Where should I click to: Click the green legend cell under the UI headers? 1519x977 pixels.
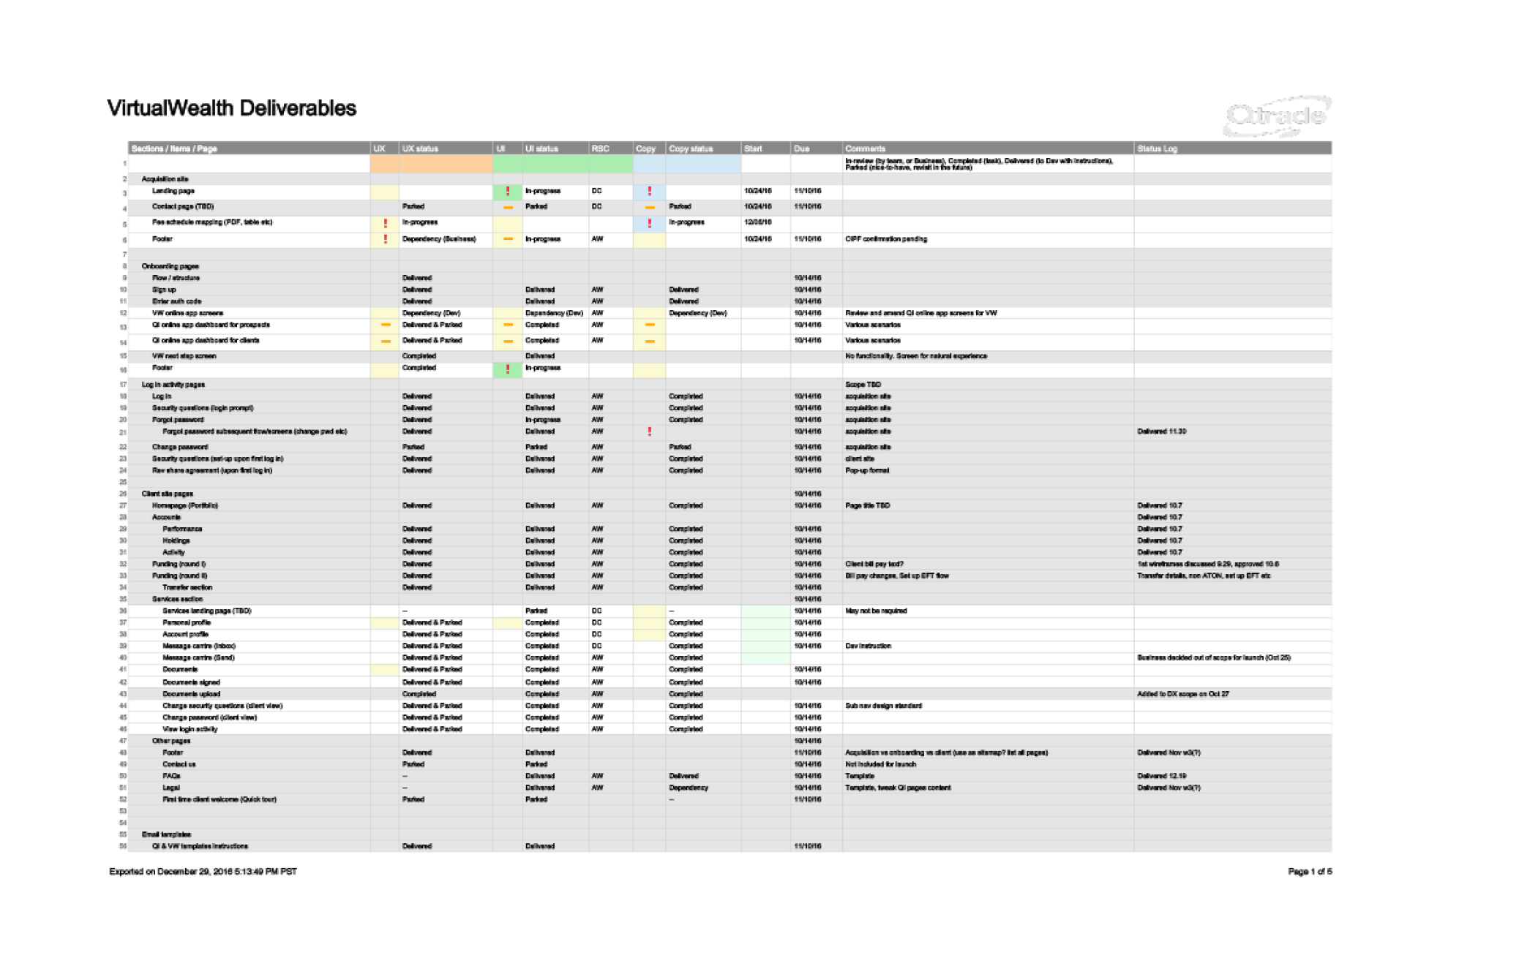pyautogui.click(x=563, y=164)
